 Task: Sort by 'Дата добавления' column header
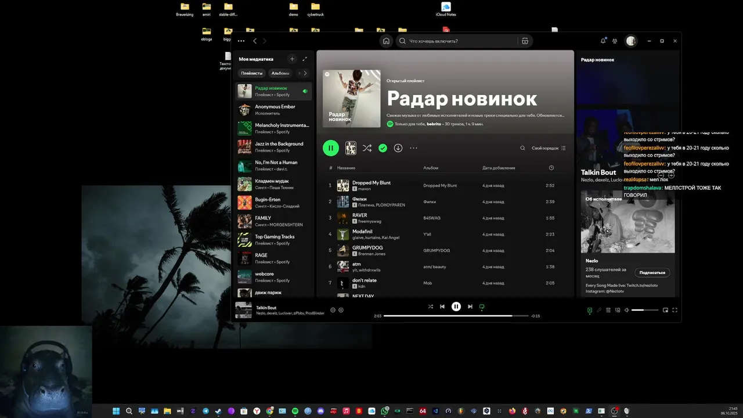(499, 168)
